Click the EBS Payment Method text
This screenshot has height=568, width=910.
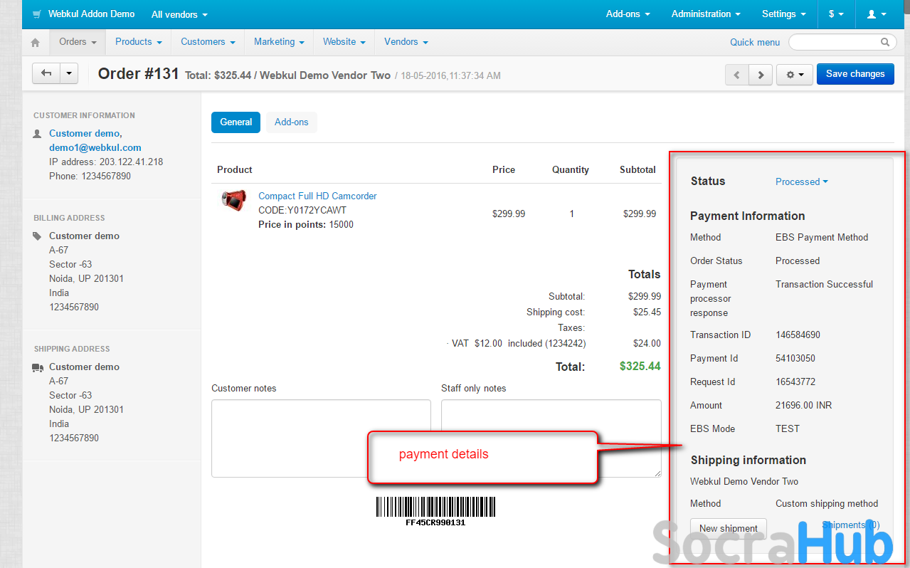coord(822,237)
